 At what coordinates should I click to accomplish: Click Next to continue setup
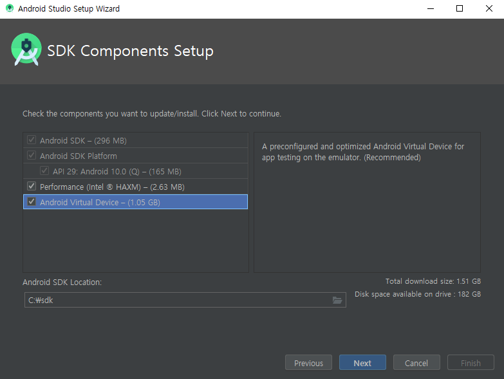click(362, 363)
